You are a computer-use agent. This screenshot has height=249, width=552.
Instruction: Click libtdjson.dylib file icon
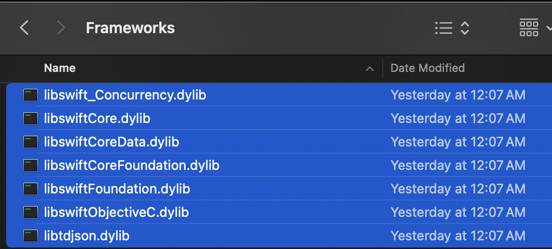point(31,236)
